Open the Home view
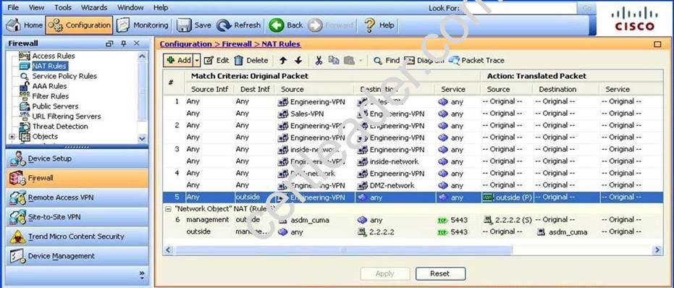The width and height of the screenshot is (674, 288). (x=24, y=25)
